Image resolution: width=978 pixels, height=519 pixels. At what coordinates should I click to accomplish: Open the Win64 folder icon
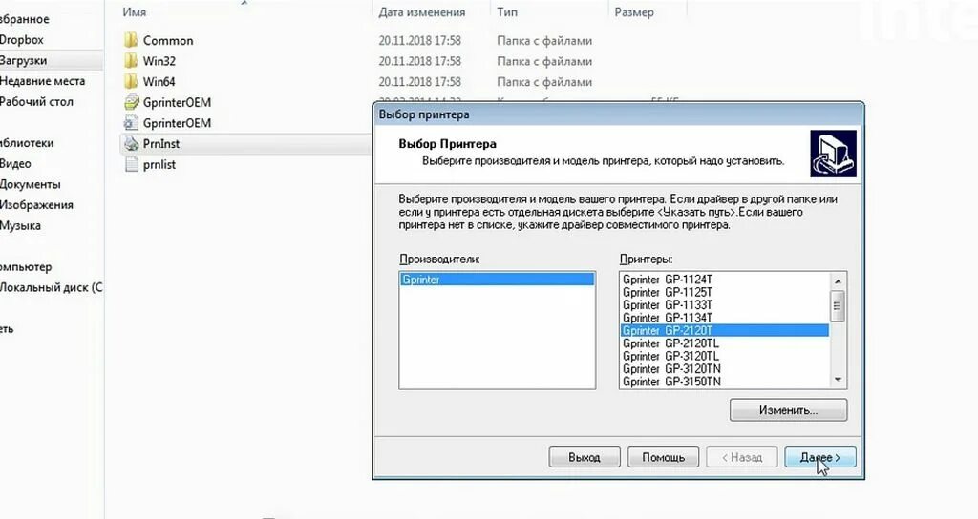pos(131,82)
